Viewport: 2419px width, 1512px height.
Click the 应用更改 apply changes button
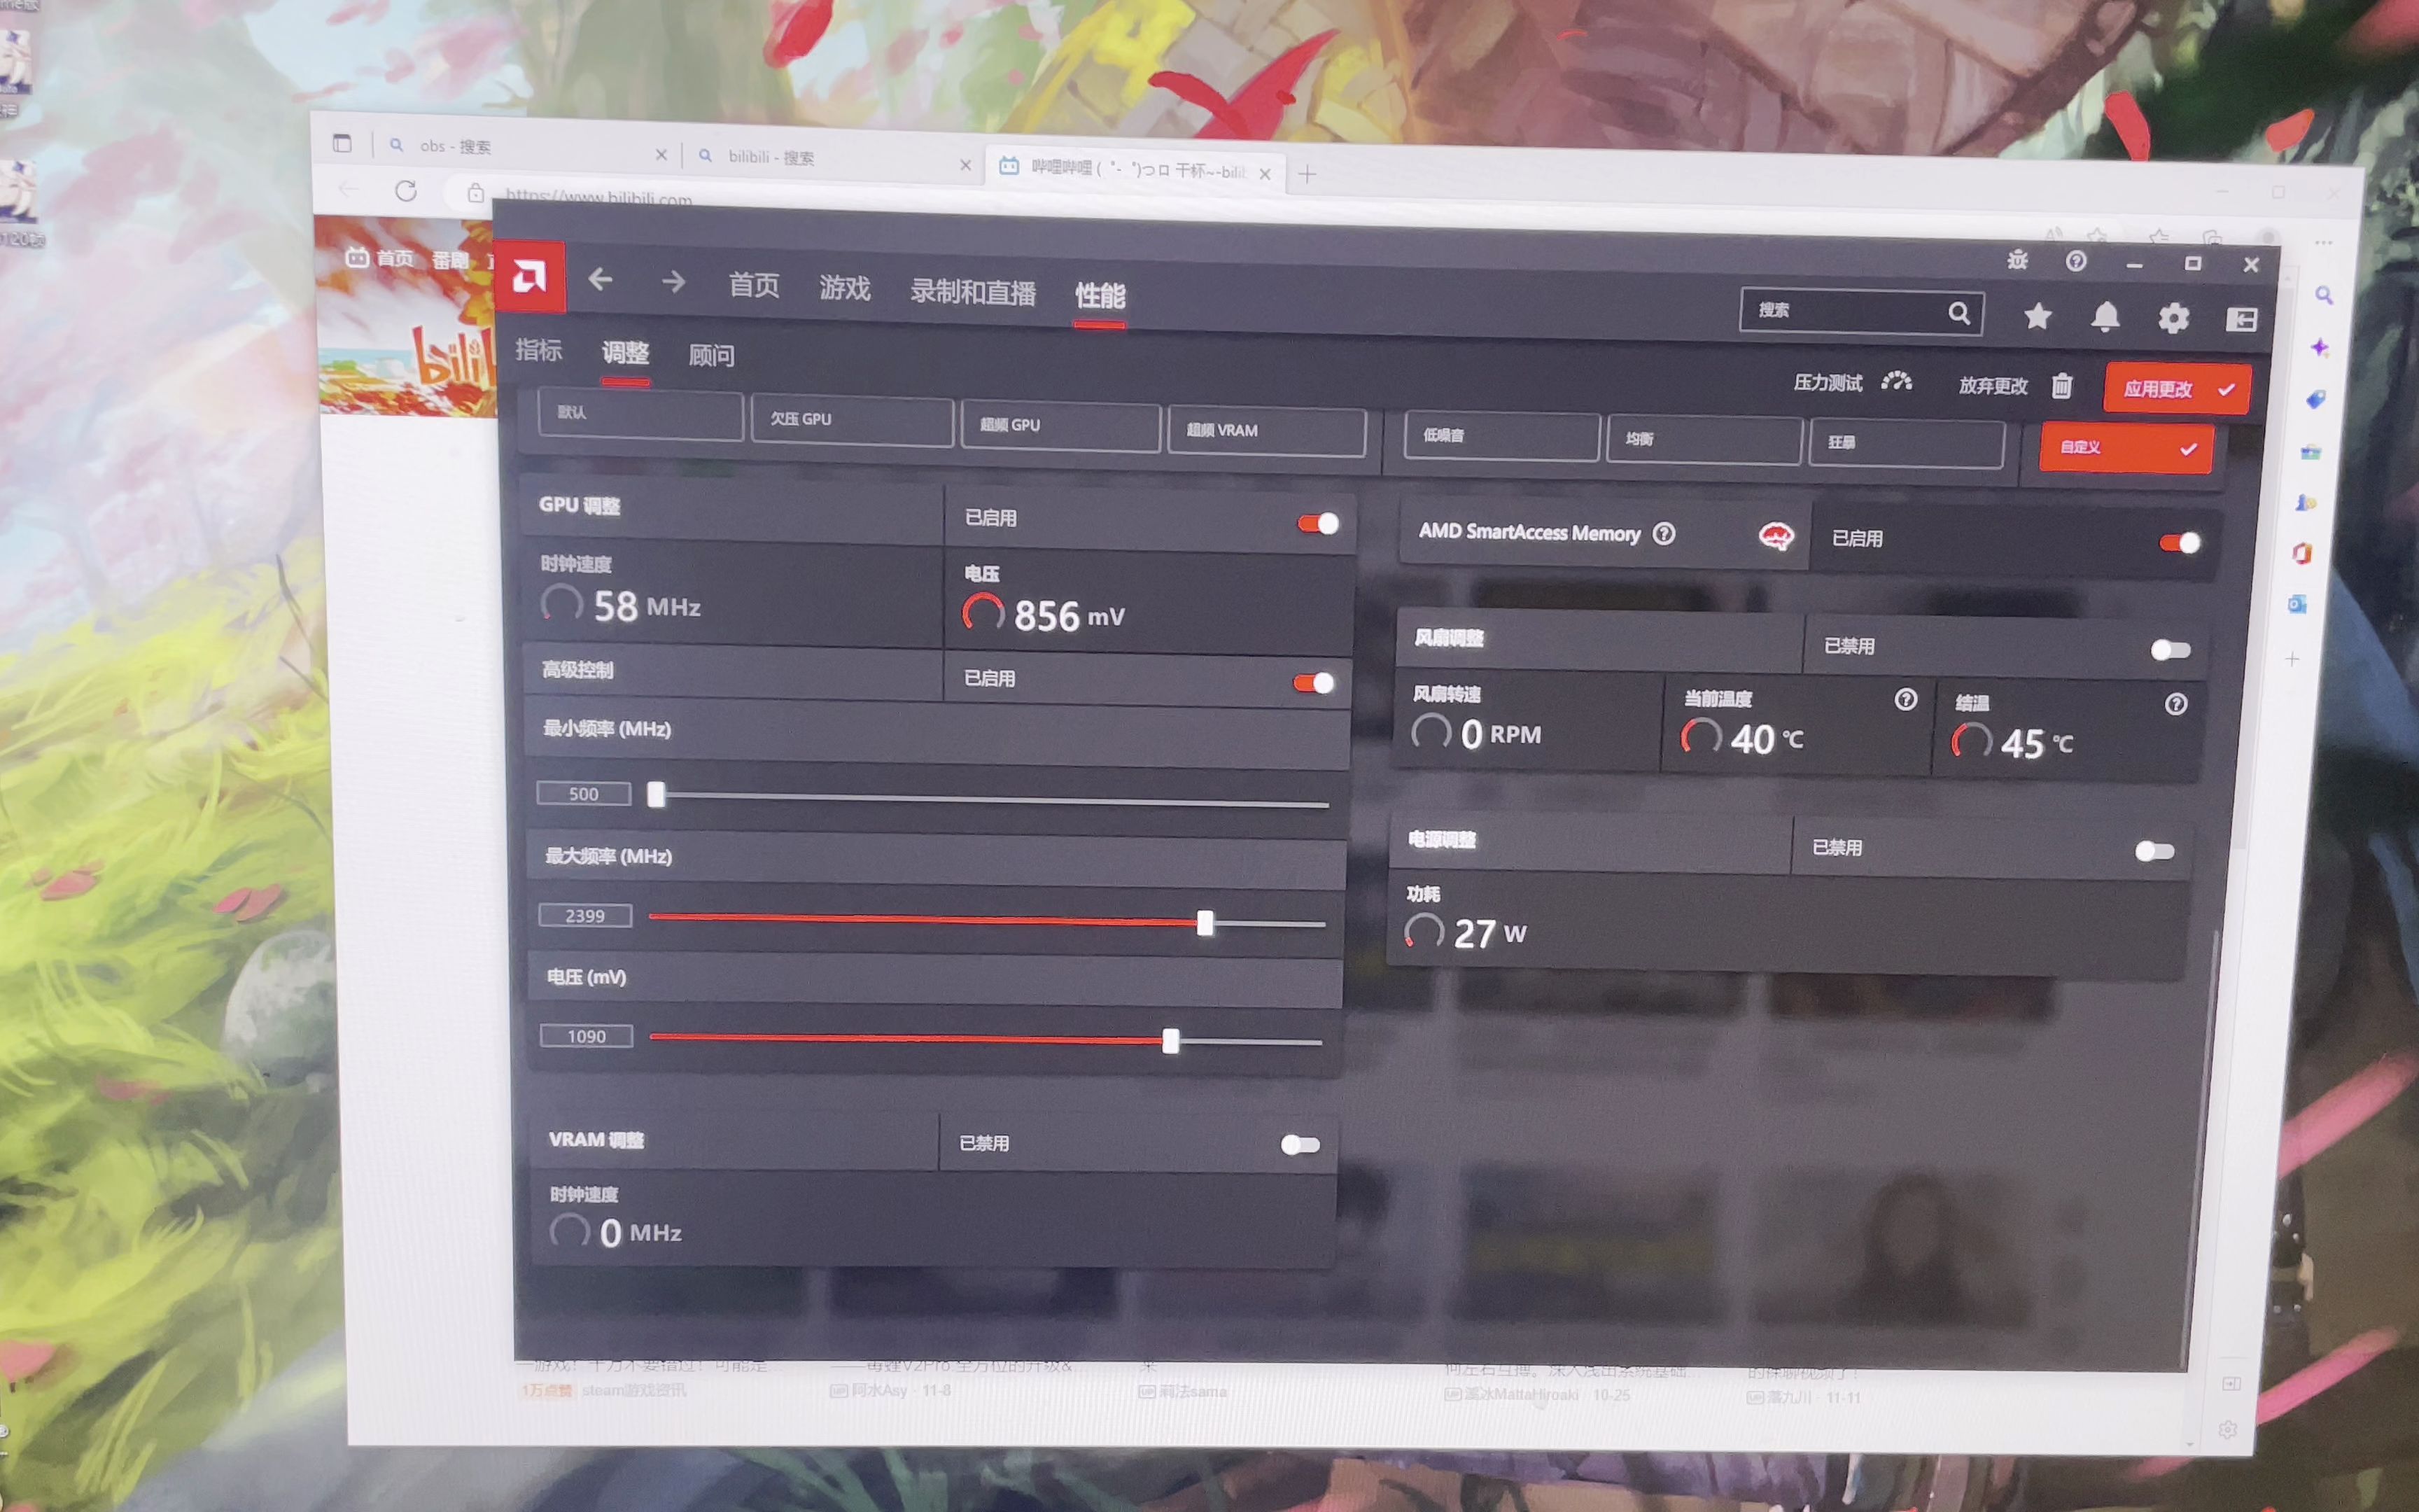[2176, 389]
